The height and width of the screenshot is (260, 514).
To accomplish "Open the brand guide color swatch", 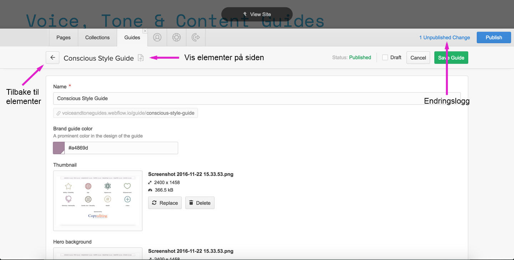I will click(59, 148).
